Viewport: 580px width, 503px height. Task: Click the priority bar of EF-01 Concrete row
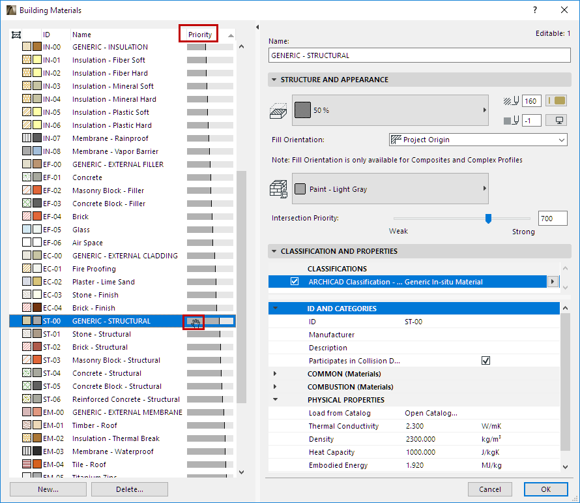pyautogui.click(x=210, y=177)
